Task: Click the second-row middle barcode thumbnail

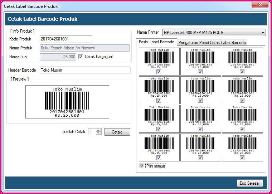Action: 200,87
